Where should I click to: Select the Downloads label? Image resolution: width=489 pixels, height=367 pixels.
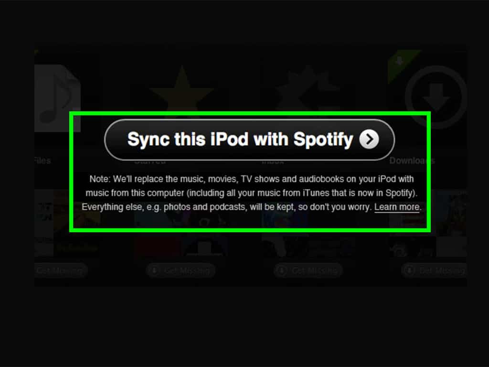pos(412,161)
